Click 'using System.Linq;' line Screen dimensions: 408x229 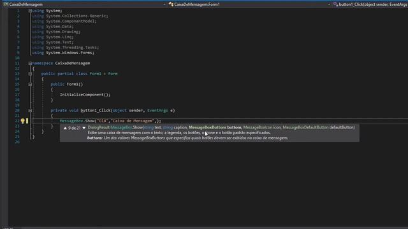coord(53,37)
